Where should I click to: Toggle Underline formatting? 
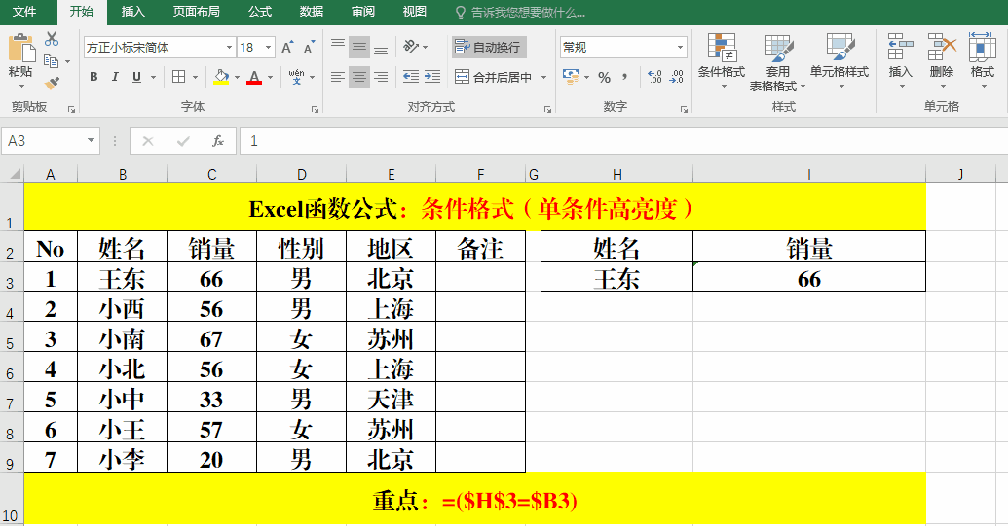click(137, 77)
